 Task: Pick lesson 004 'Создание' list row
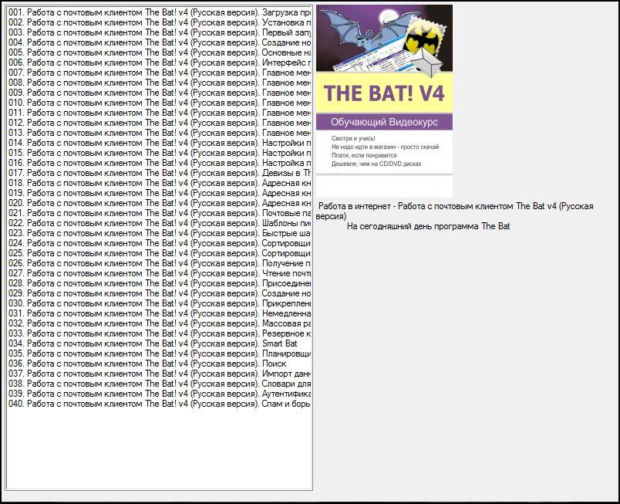click(x=160, y=42)
